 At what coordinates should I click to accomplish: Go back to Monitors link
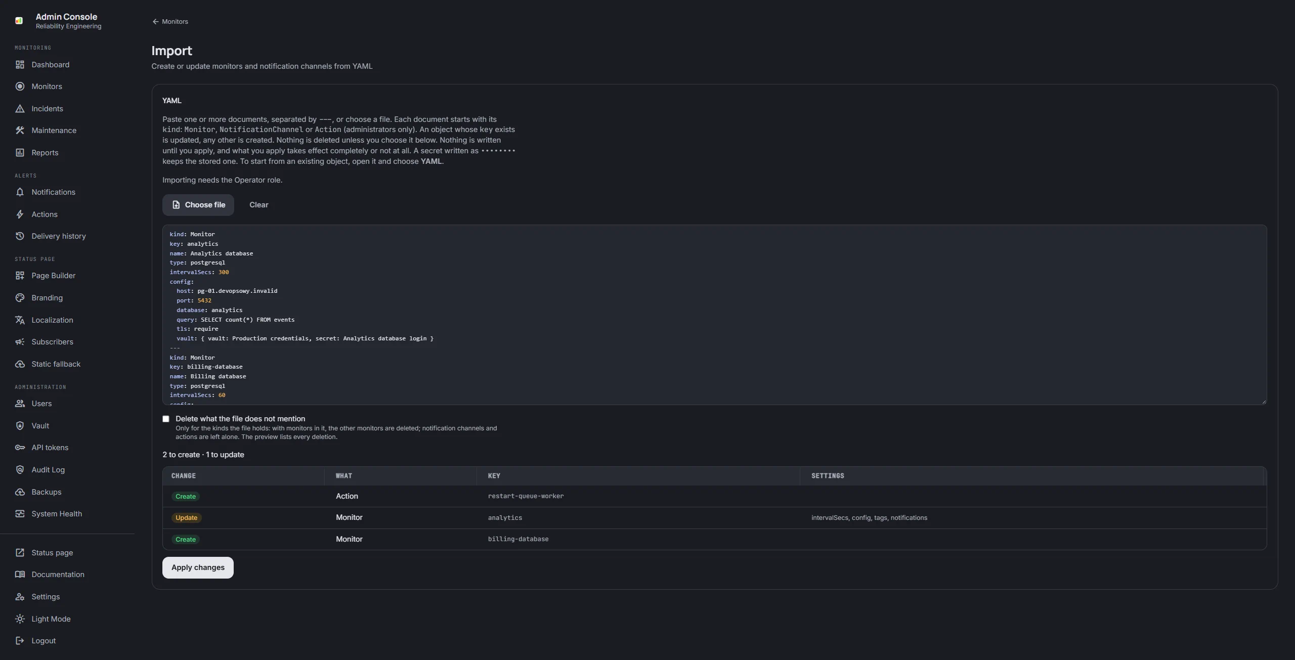point(170,22)
